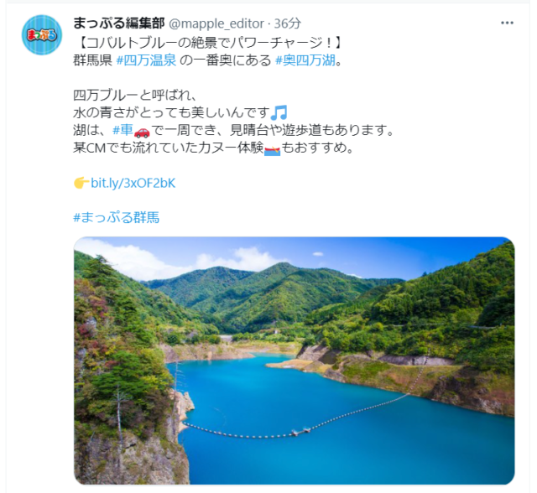Open the #奥四万湖 hashtag
Image resolution: width=537 pixels, height=493 pixels.
click(x=305, y=60)
